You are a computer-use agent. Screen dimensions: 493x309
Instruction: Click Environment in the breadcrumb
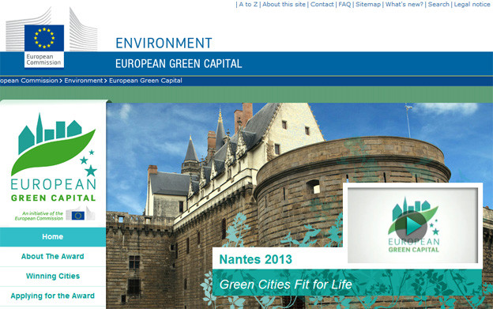tap(84, 81)
